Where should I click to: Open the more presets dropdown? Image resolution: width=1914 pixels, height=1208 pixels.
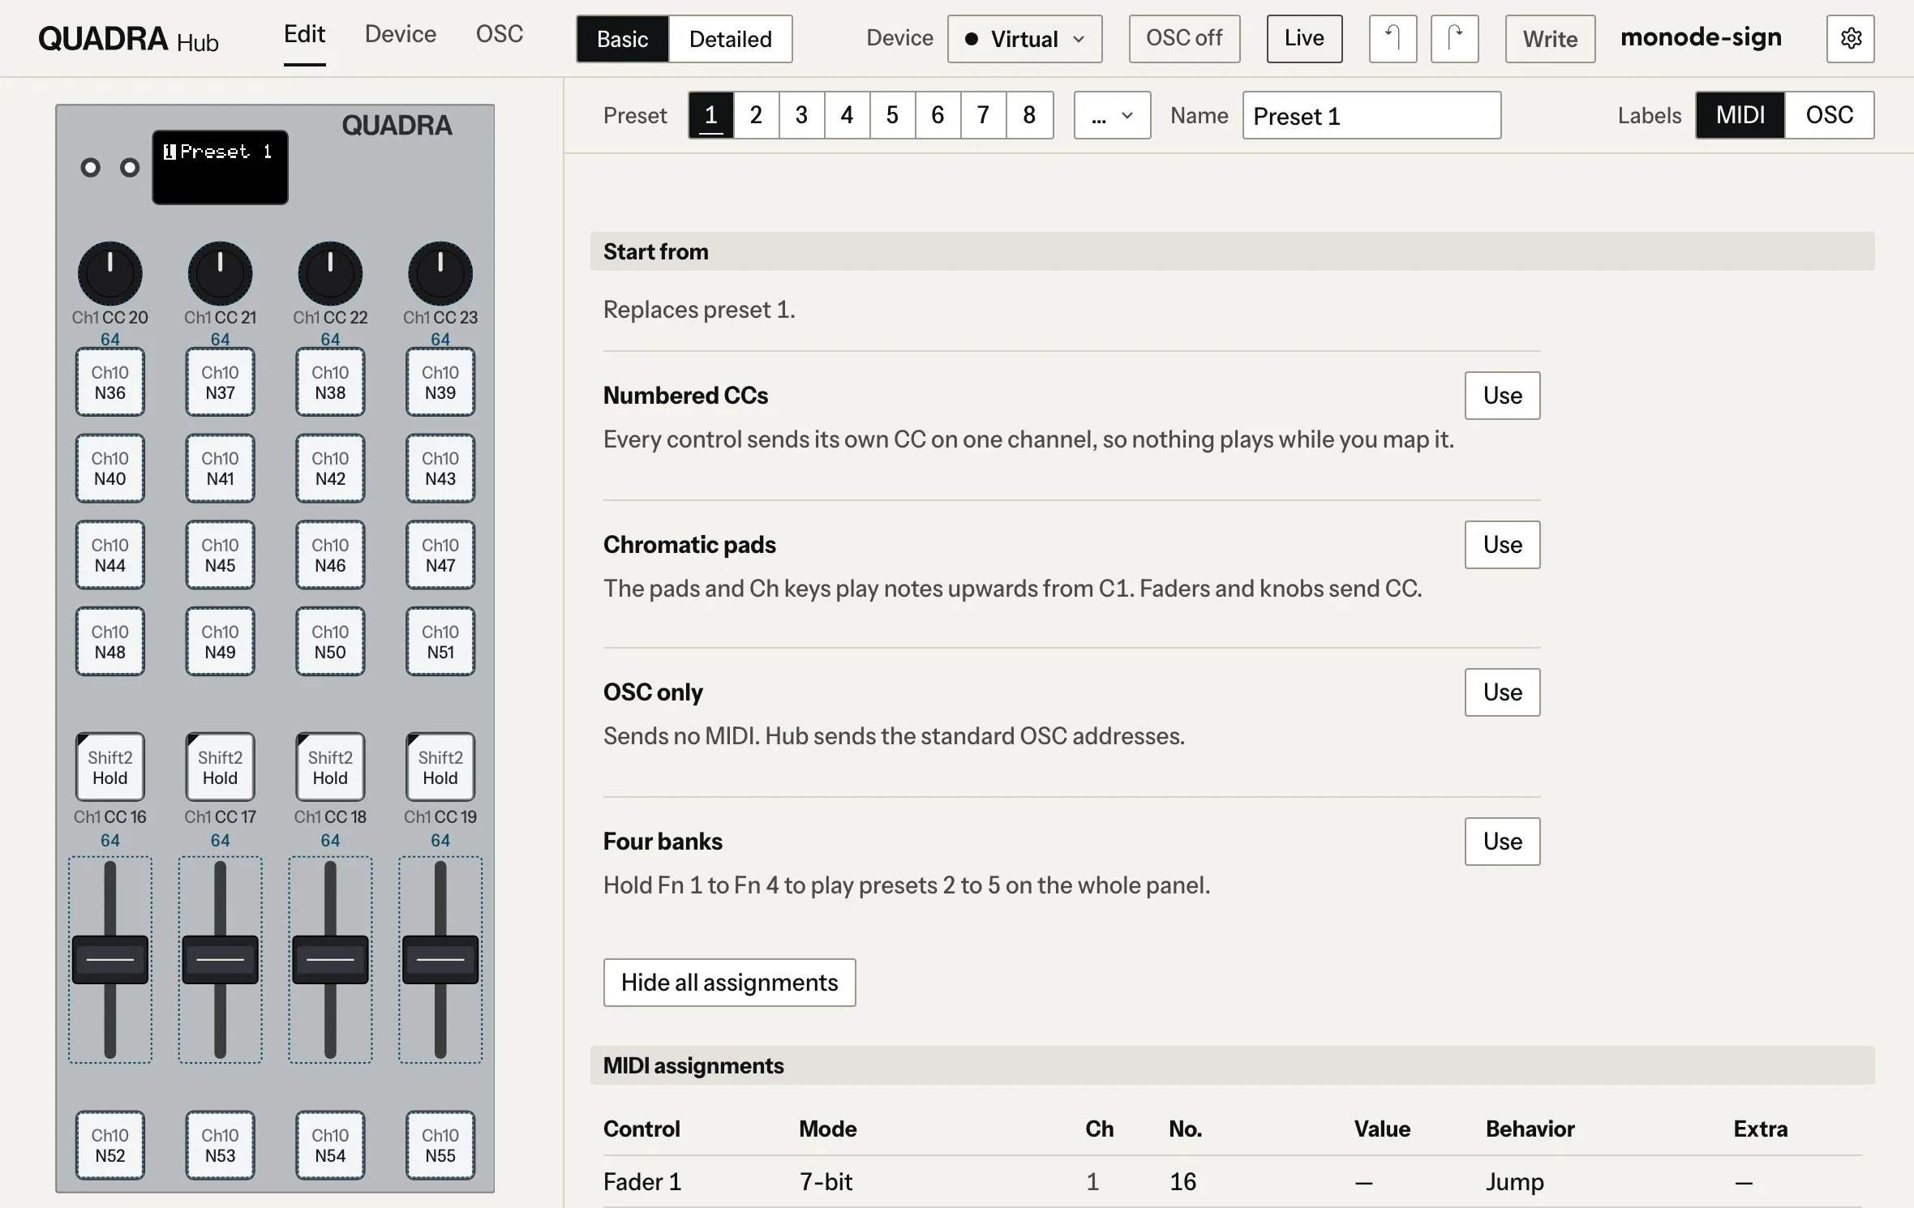pos(1112,115)
